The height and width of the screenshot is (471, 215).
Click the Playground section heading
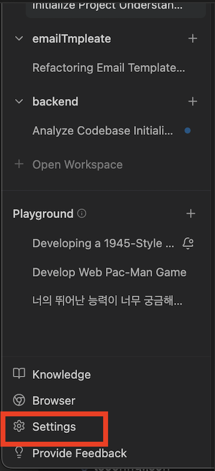(43, 213)
